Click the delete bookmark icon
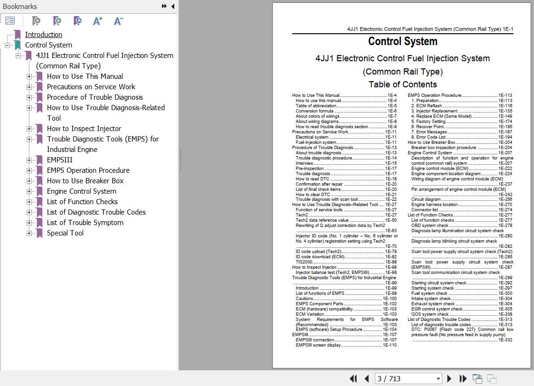Viewport: 534px width, 386px height. pyautogui.click(x=36, y=21)
